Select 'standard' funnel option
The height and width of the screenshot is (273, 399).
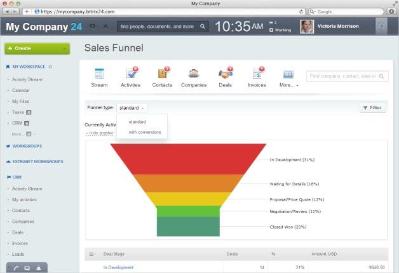pyautogui.click(x=137, y=122)
